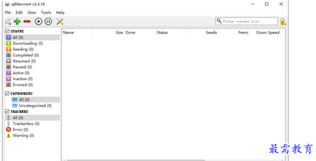The image size is (316, 161).
Task: Select Completed (0) filter
Action: [x=33, y=55]
